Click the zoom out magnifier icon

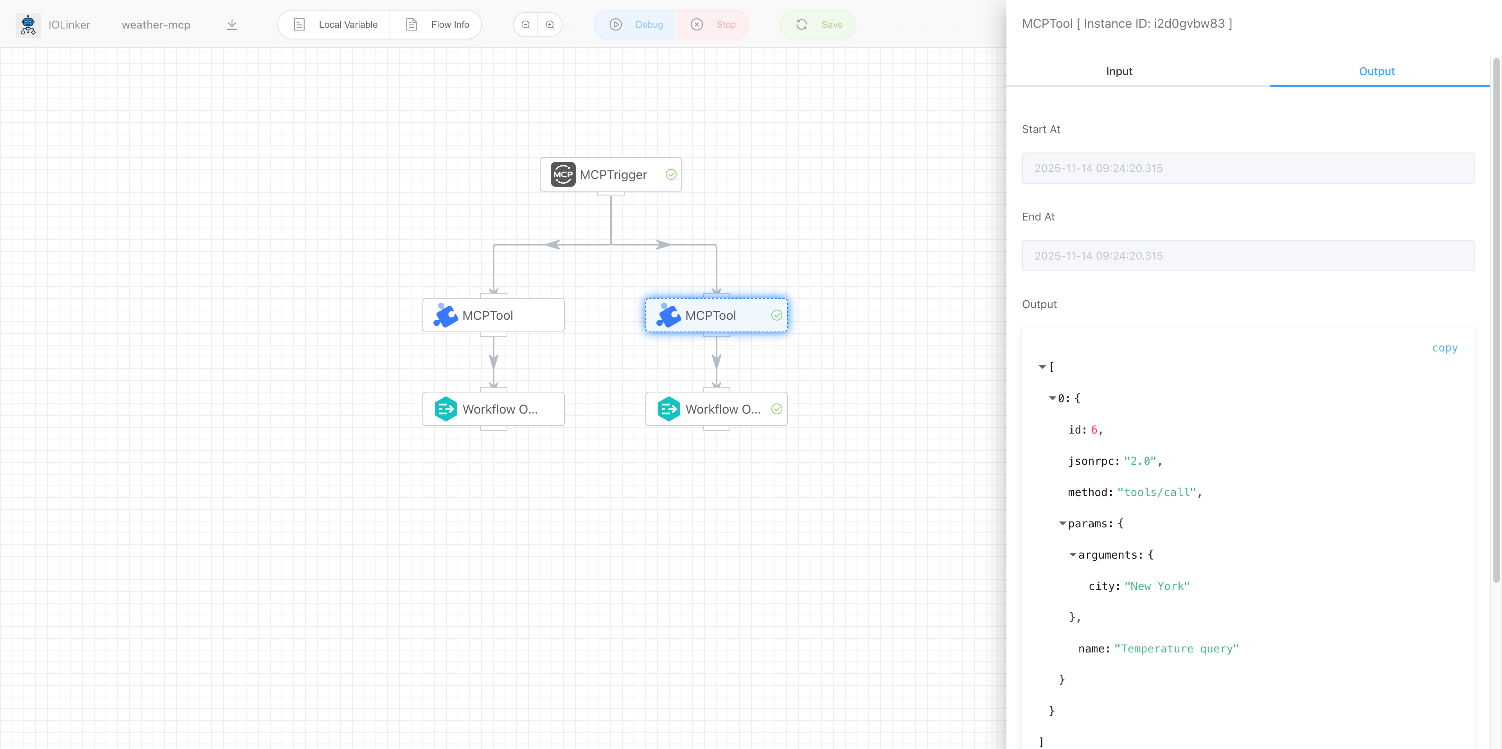[525, 25]
